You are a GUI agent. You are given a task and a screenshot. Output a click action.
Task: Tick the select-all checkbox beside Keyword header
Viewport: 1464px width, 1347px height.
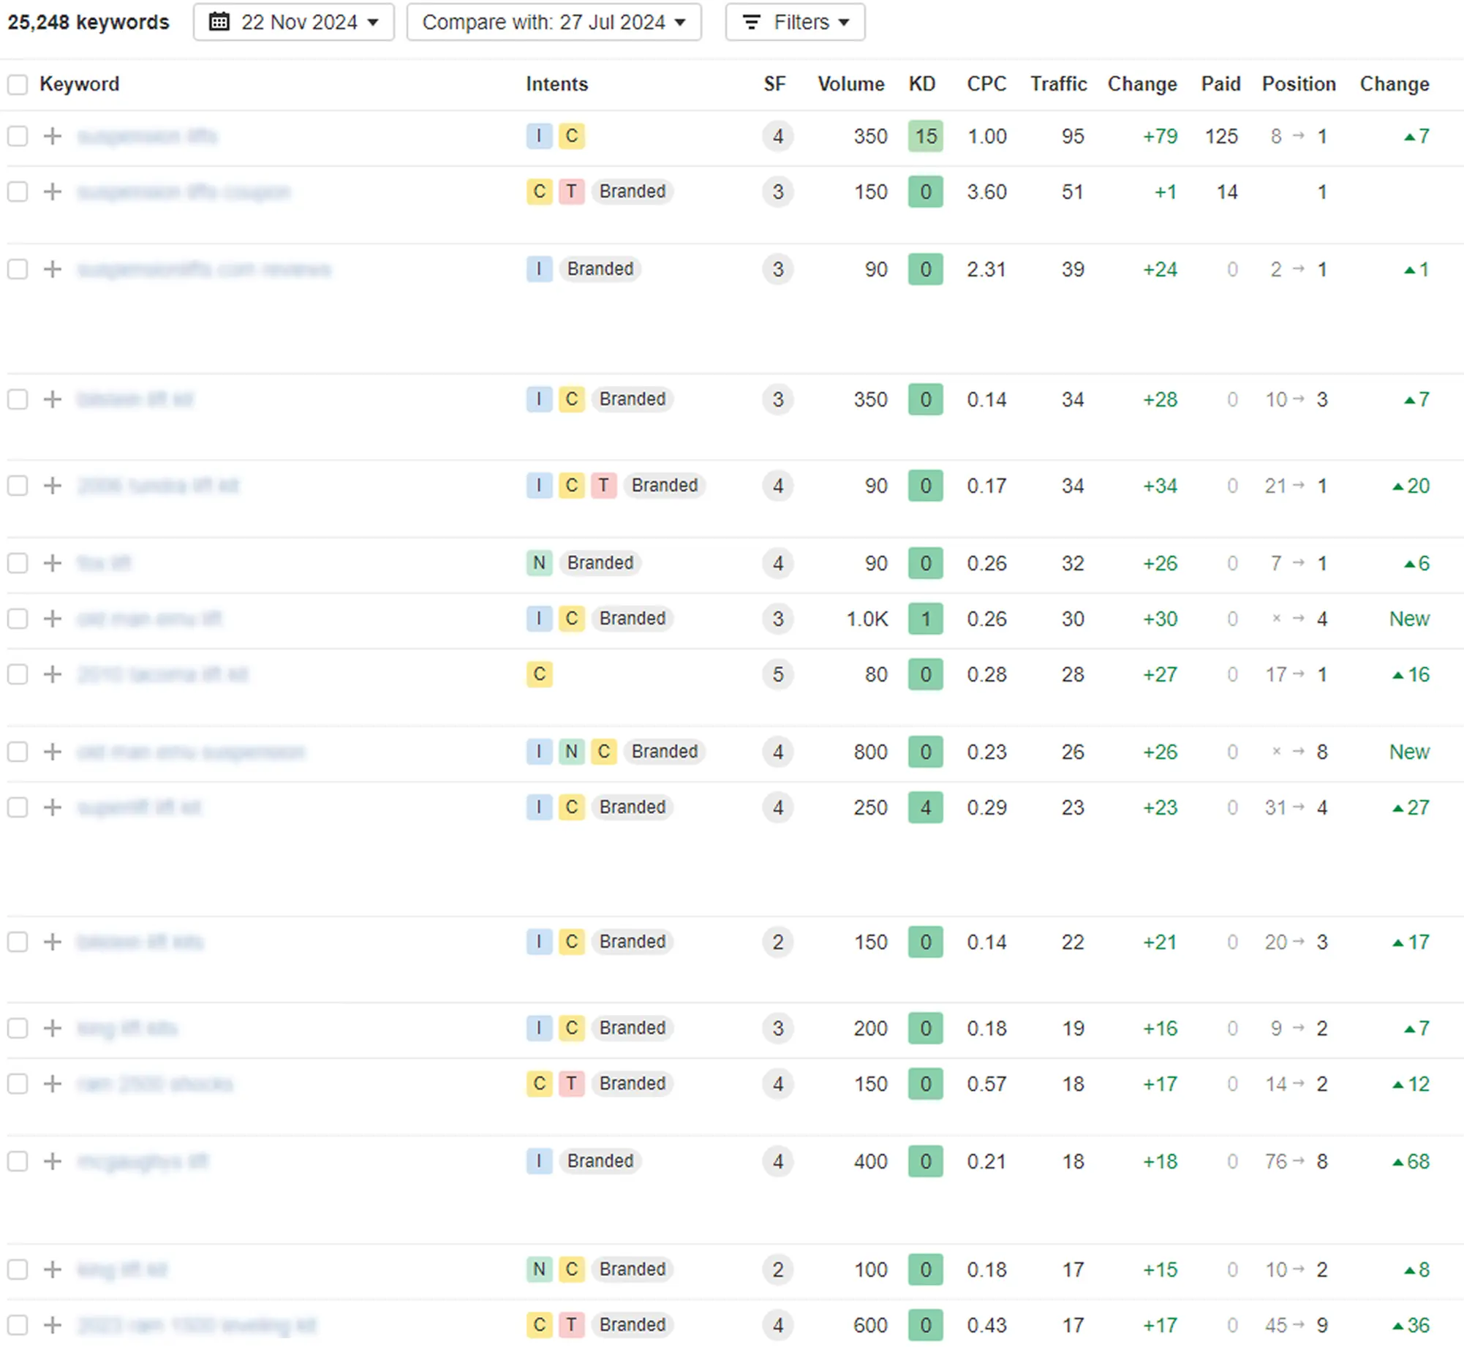[x=18, y=84]
